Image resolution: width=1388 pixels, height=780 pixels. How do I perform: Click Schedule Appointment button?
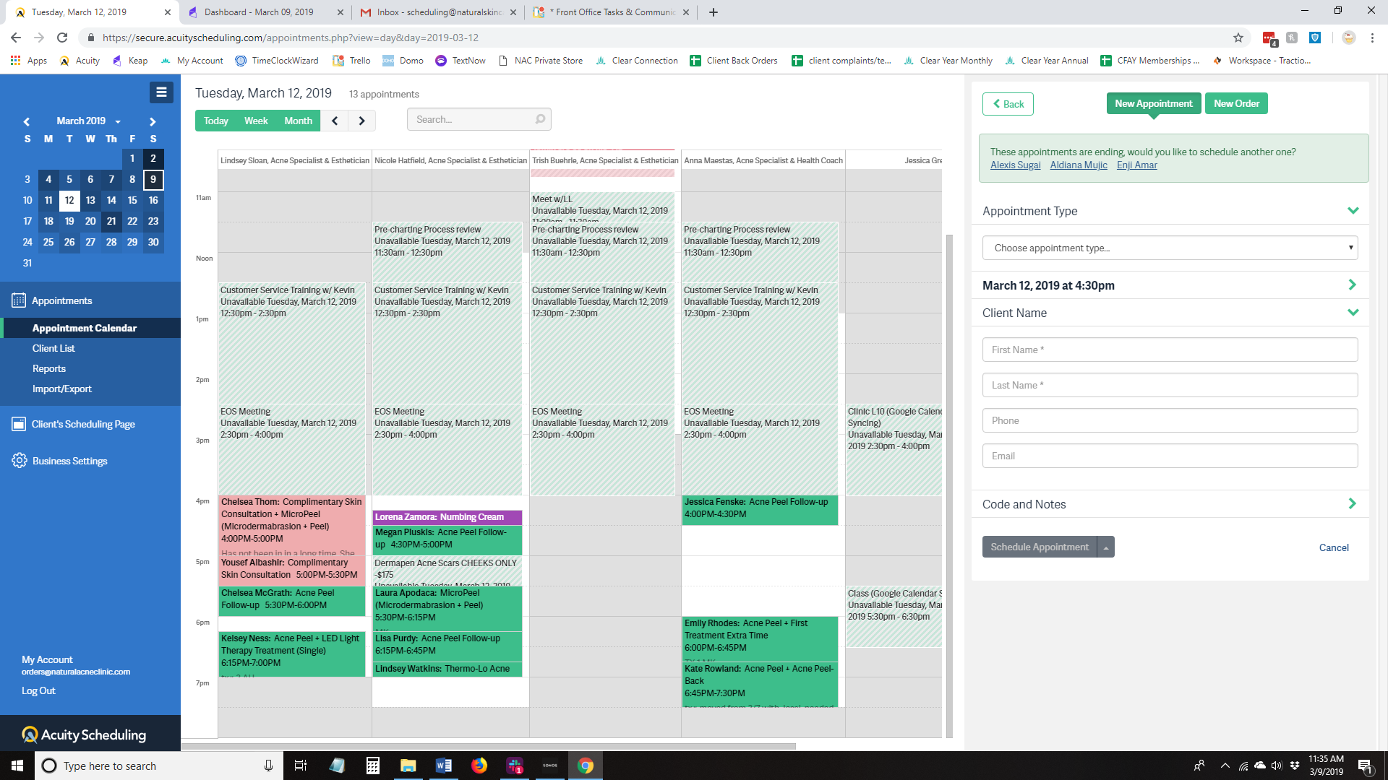pos(1039,547)
